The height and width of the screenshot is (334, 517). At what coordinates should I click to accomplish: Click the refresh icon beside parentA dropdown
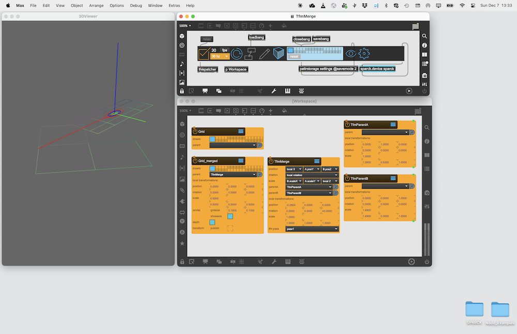click(x=336, y=187)
